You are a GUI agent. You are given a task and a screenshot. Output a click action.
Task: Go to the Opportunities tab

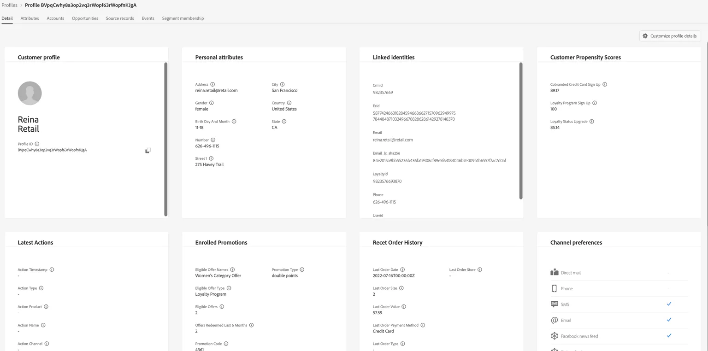coord(85,18)
